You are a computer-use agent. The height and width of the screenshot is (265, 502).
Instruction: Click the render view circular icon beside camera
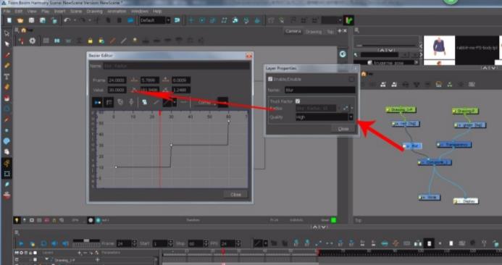pos(343,54)
